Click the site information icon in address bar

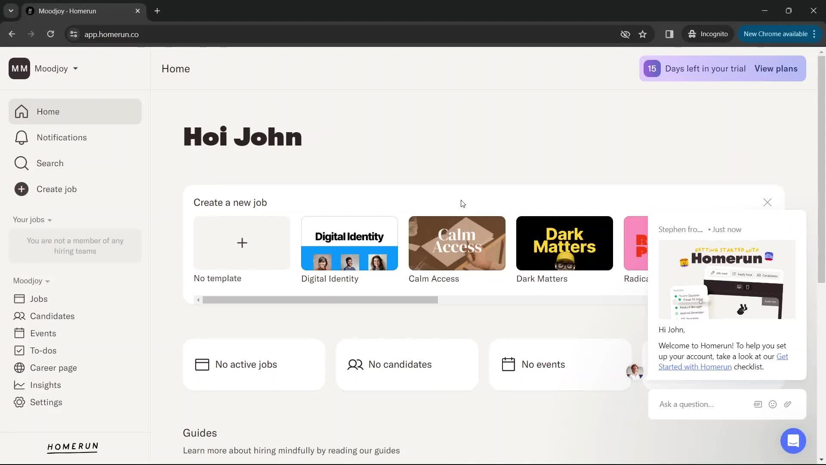(x=74, y=34)
